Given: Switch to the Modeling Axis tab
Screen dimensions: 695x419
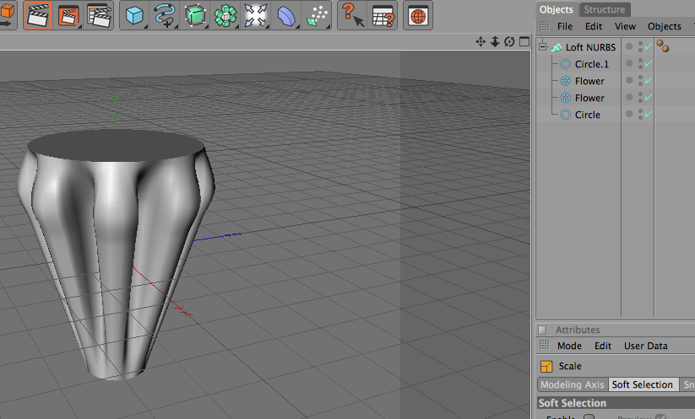Looking at the screenshot, I should pos(573,384).
